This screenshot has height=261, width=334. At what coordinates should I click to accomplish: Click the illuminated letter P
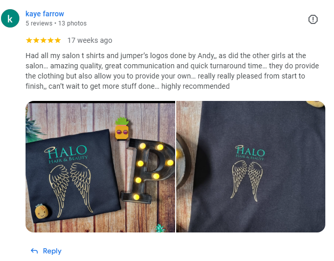click(x=148, y=171)
